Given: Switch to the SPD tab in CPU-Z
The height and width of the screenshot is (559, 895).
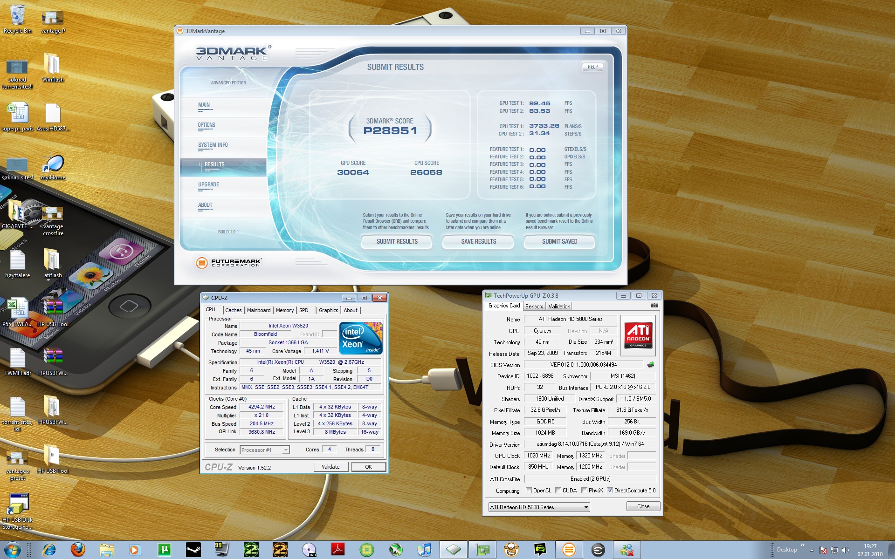Looking at the screenshot, I should [304, 310].
